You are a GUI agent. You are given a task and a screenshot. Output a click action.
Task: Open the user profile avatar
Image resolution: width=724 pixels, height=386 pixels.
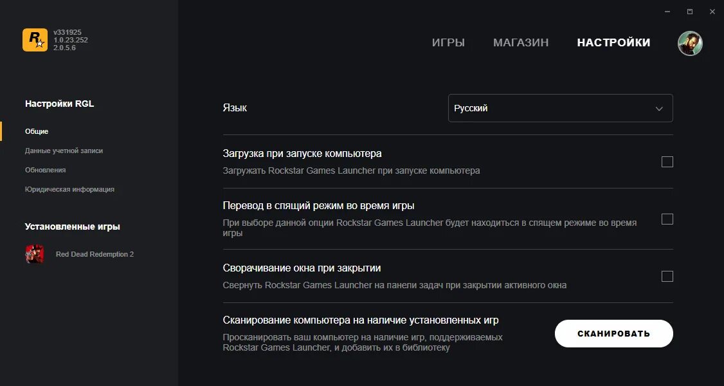tap(690, 43)
